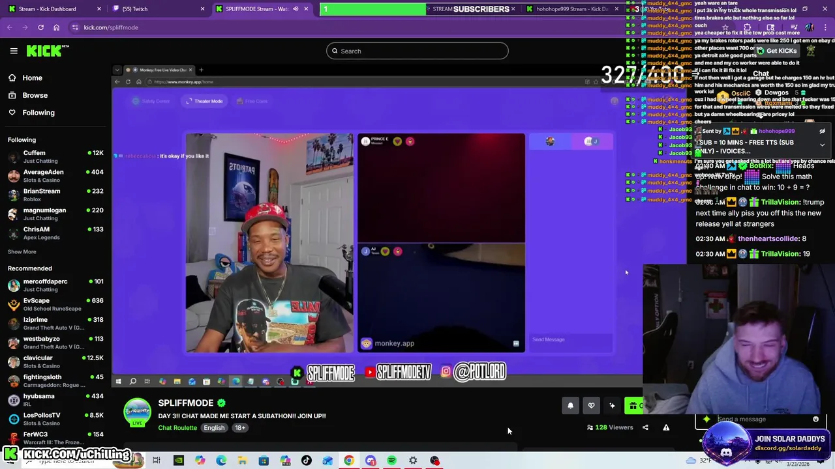Open Google Chrome from taskbar
This screenshot has height=469, width=835.
[349, 461]
